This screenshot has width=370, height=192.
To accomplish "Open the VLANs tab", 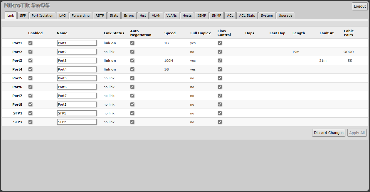I will click(171, 16).
